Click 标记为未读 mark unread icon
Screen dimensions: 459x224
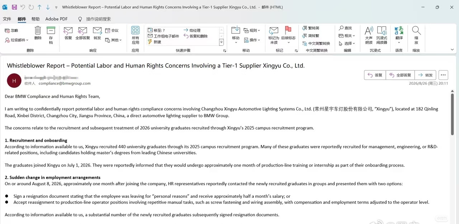pyautogui.click(x=274, y=35)
